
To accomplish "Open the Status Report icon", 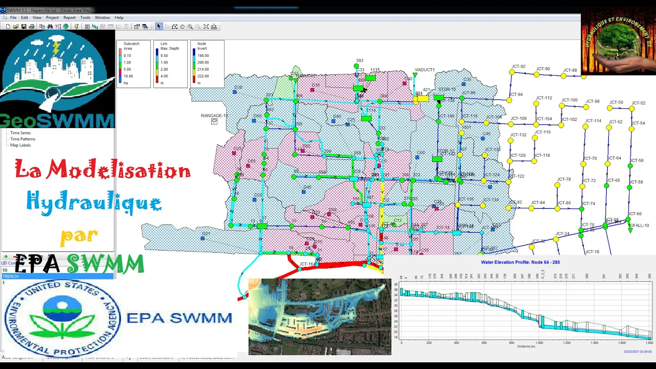I will point(87,26).
